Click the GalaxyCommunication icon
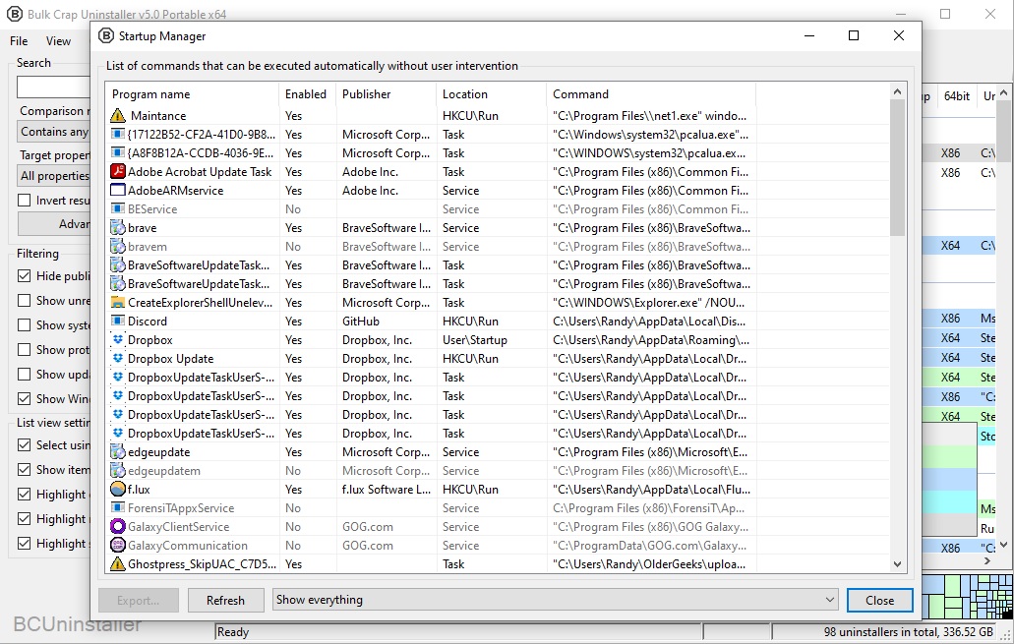 coord(118,546)
